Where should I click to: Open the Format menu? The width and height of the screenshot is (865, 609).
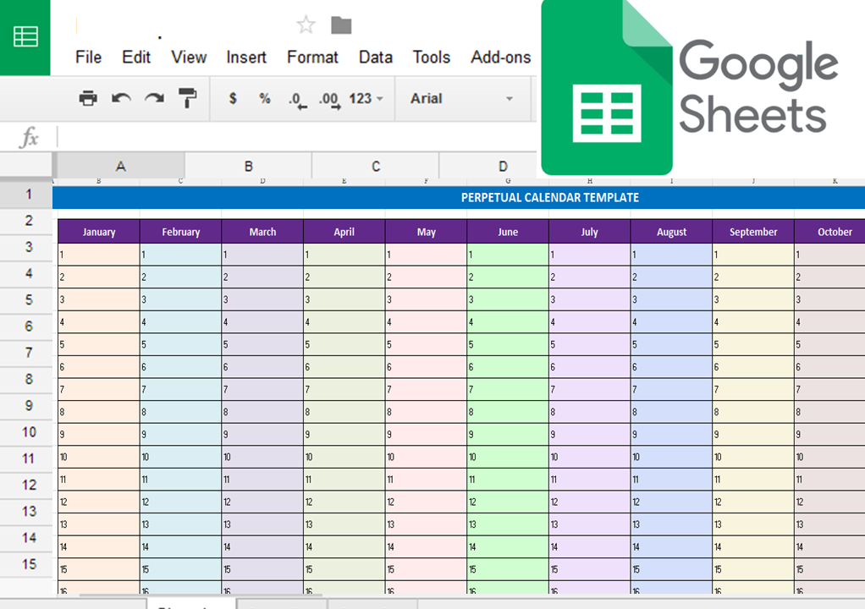(312, 57)
